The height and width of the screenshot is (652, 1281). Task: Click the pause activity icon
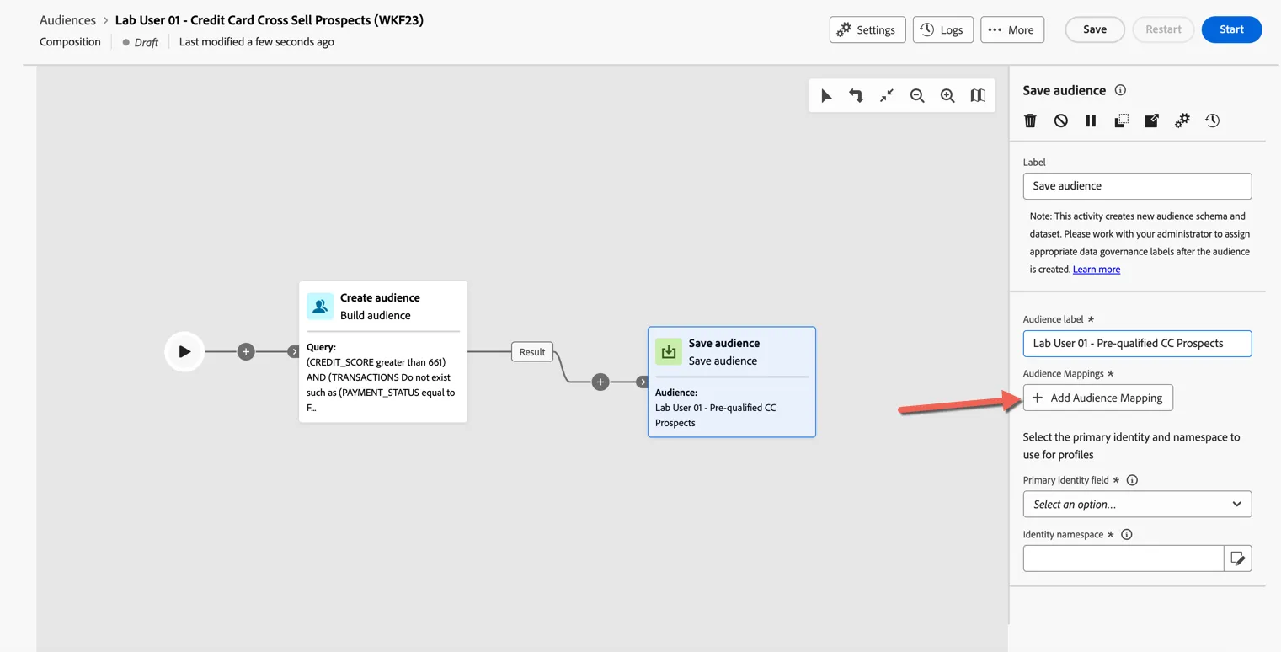click(x=1091, y=120)
